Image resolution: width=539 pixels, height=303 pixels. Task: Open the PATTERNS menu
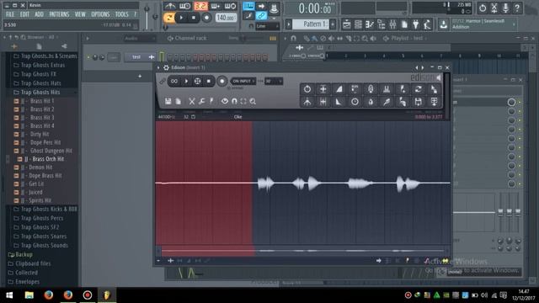59,14
